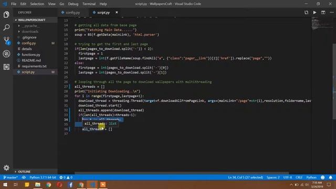Open the Search view in activity bar

(x=6, y=27)
